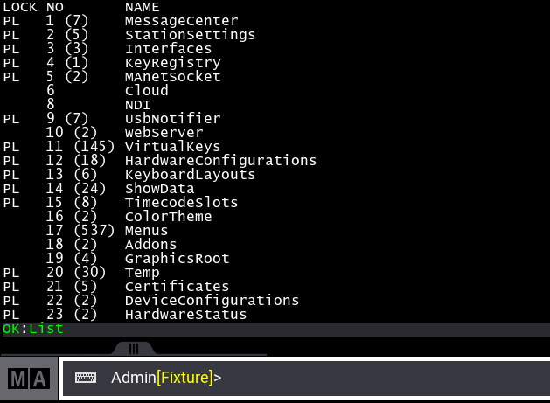Click the VirtualKeys entry
This screenshot has height=403, width=550.
click(x=172, y=147)
